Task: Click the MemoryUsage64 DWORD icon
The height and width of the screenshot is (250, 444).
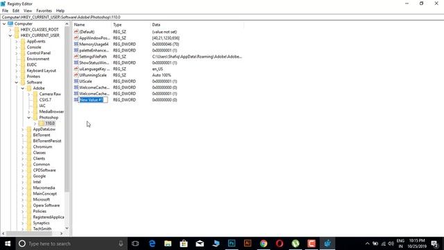Action: (x=76, y=44)
